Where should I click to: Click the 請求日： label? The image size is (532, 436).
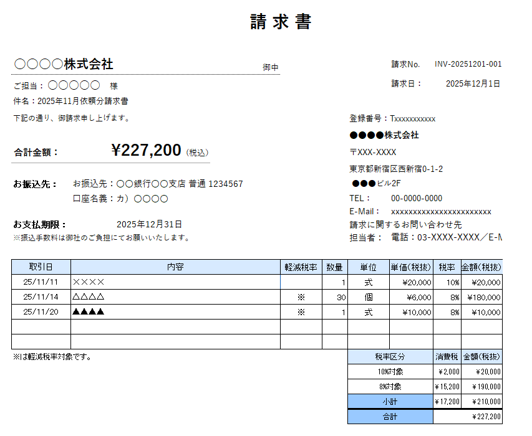click(x=407, y=83)
